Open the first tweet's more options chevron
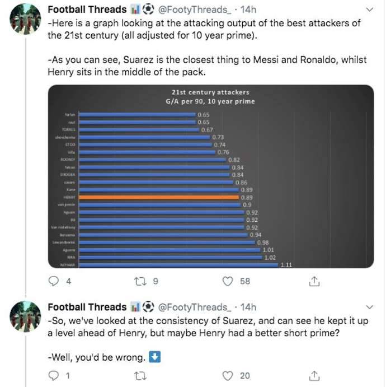 [x=369, y=10]
